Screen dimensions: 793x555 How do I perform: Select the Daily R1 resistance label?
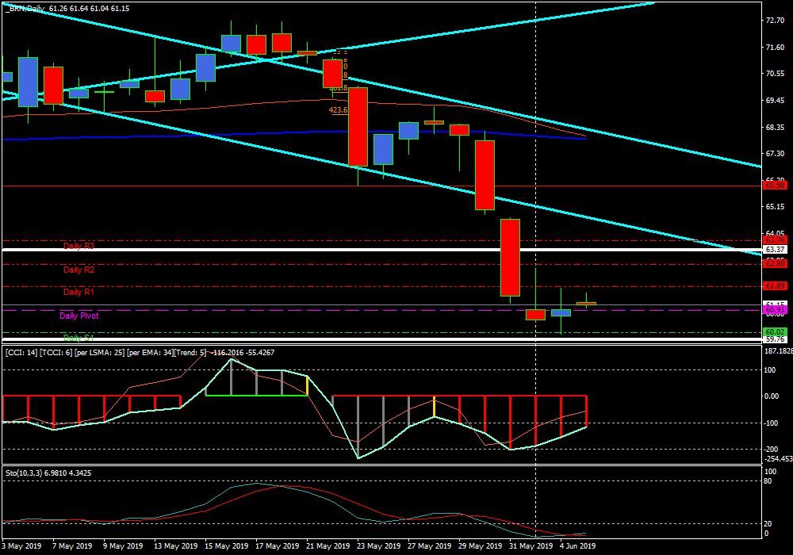click(79, 293)
